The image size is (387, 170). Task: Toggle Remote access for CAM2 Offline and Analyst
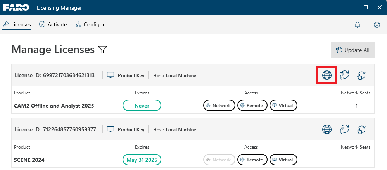[252, 105]
